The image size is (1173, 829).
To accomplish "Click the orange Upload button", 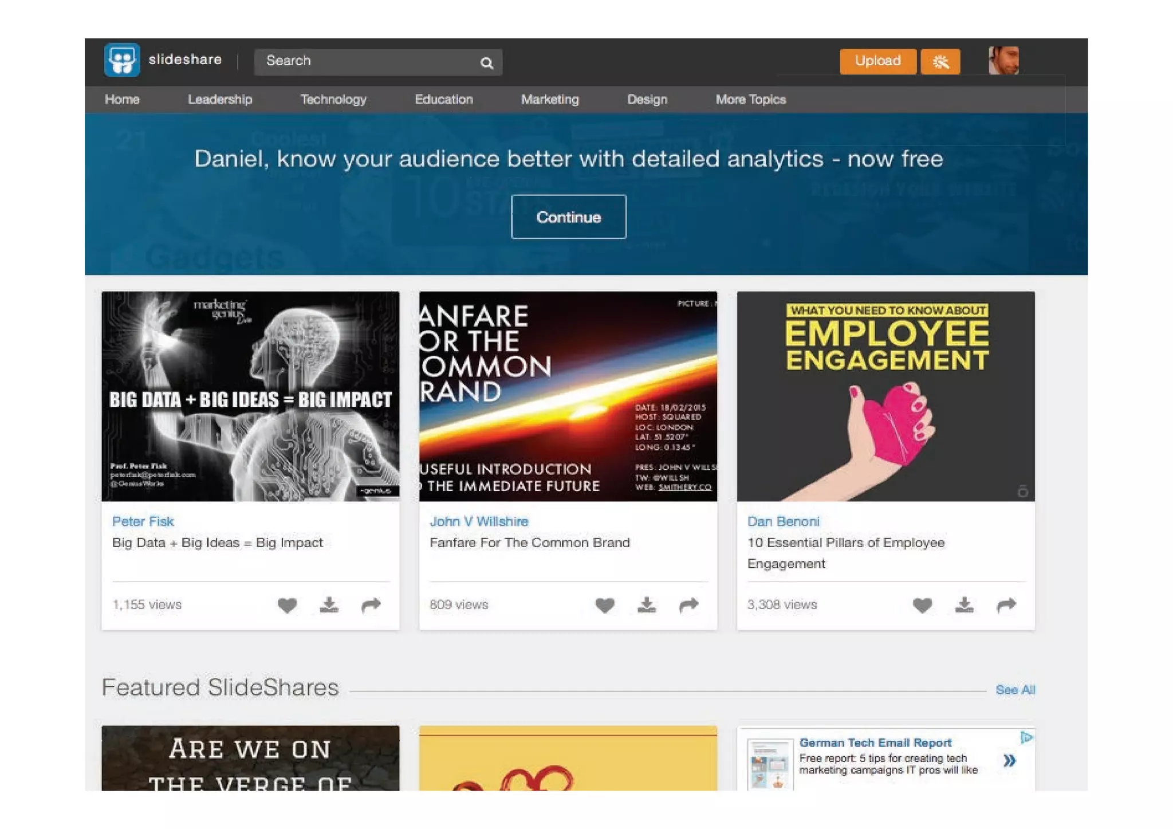I will pyautogui.click(x=877, y=61).
